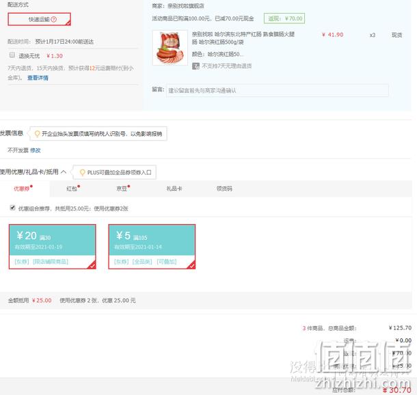
Task: Open the PLUS可叠加全品券领券入口 link
Action: 119,172
